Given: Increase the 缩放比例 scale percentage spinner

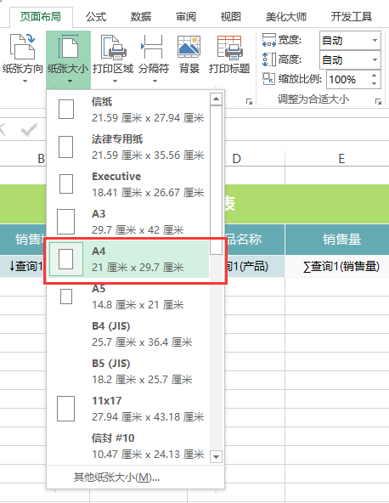Looking at the screenshot, I should coord(375,76).
